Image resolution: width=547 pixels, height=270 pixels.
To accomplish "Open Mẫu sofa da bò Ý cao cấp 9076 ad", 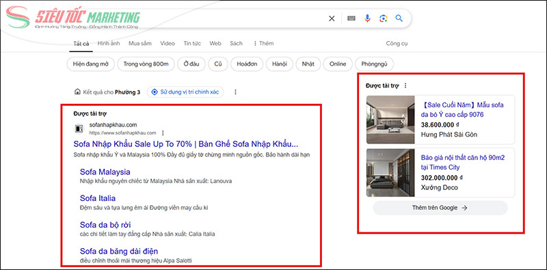I will pyautogui.click(x=462, y=109).
